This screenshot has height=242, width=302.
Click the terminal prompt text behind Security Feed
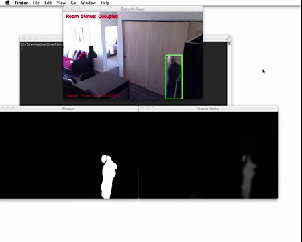pos(42,44)
